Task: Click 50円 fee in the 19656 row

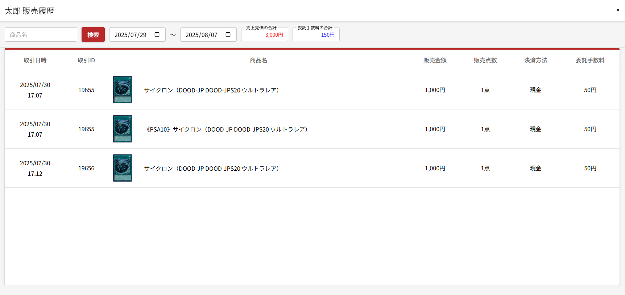Action: pyautogui.click(x=590, y=168)
